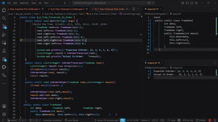This screenshot has width=218, height=122.
Task: Start Go Live server
Action: tap(188, 120)
